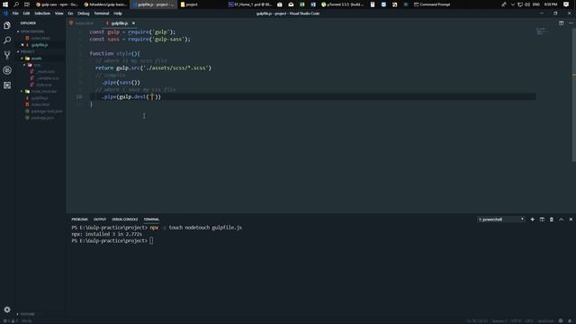Open the Terminal menu
Viewport: 576px width, 324px height.
tap(102, 13)
